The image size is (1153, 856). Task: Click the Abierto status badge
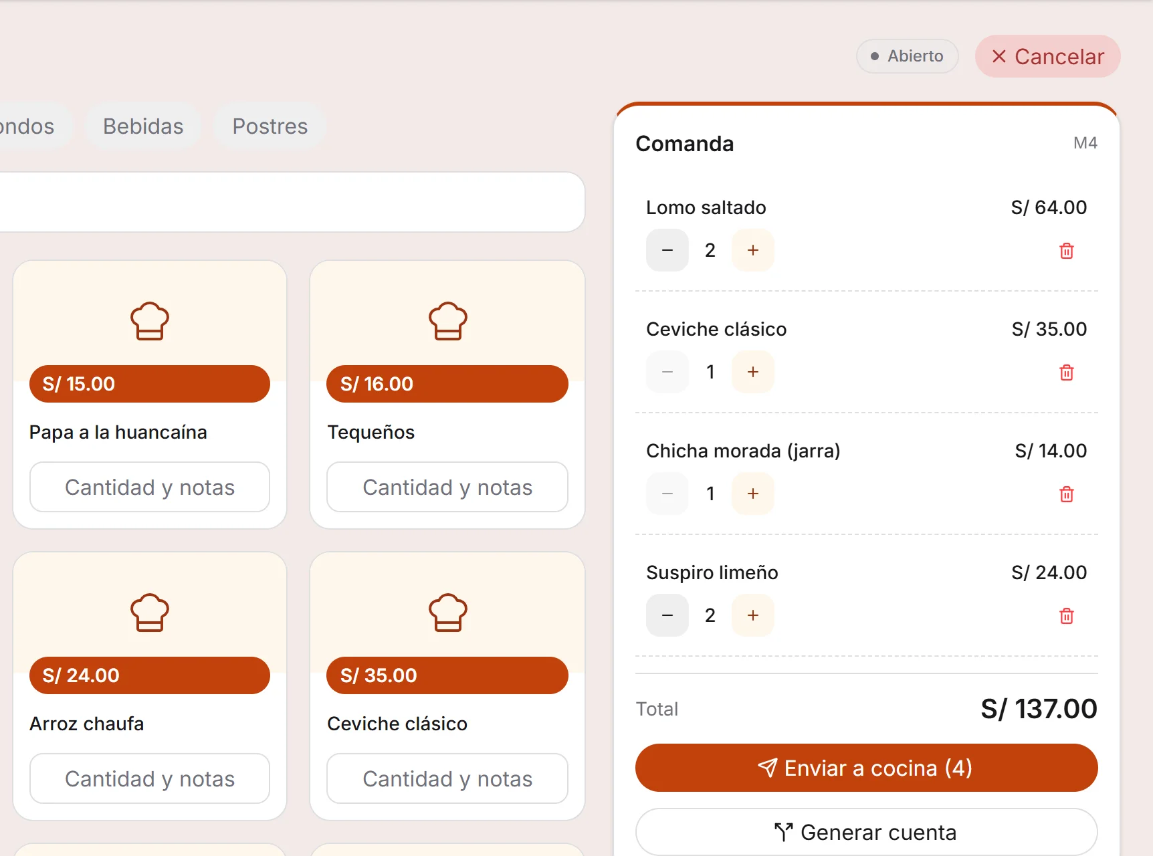[908, 56]
